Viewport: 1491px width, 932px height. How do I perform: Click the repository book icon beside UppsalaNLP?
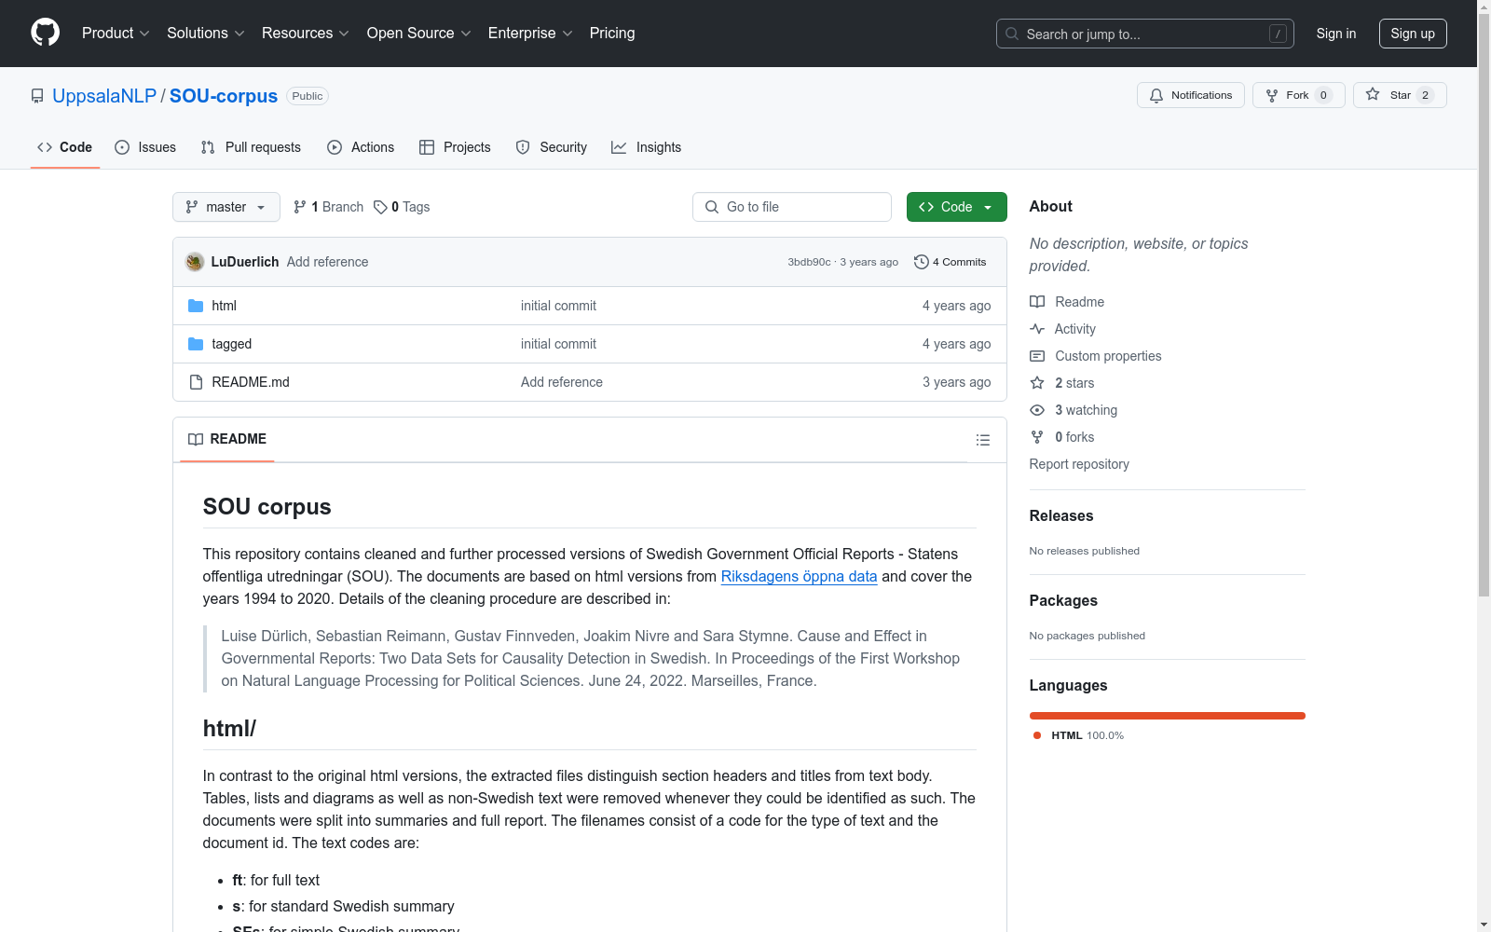tap(37, 96)
